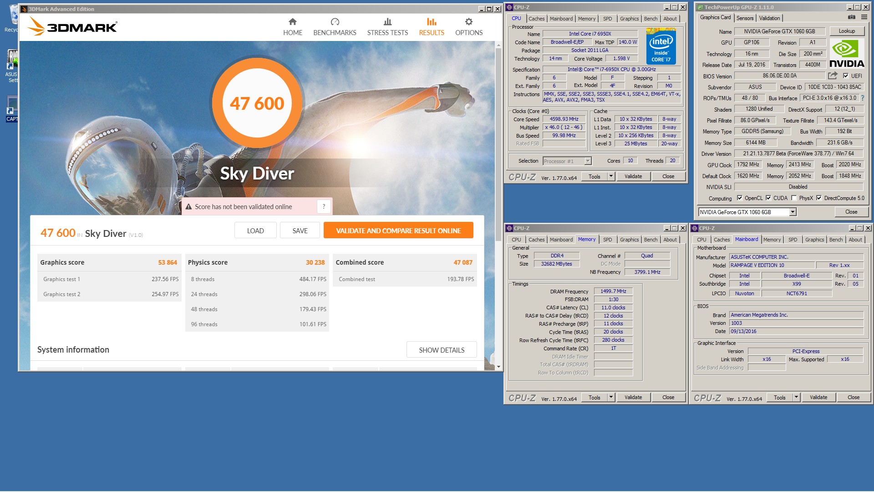Switch to Memory tab in top CPU-Z window

(x=586, y=19)
